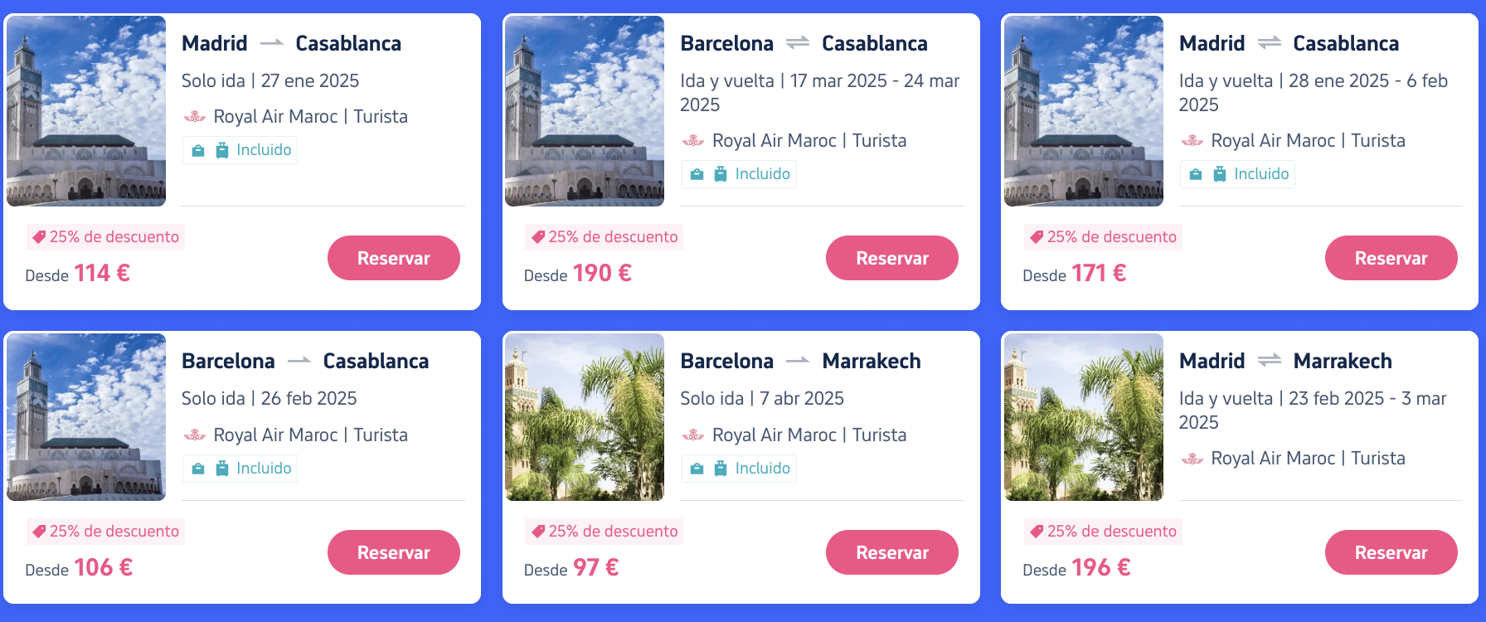Image resolution: width=1486 pixels, height=622 pixels.
Task: Open the Marrakech palm thumbnail in the 196 € card
Action: (x=1083, y=417)
